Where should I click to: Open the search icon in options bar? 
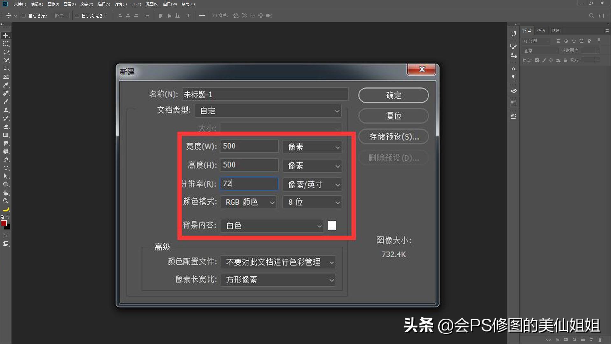(x=591, y=16)
